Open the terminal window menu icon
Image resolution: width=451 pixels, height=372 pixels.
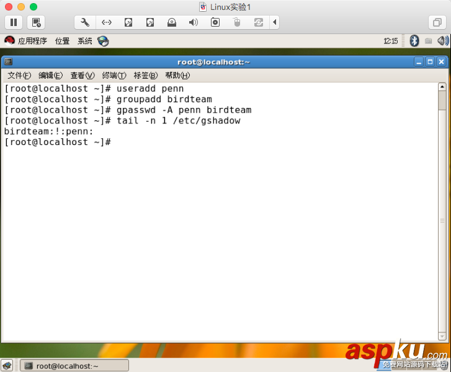pos(8,61)
